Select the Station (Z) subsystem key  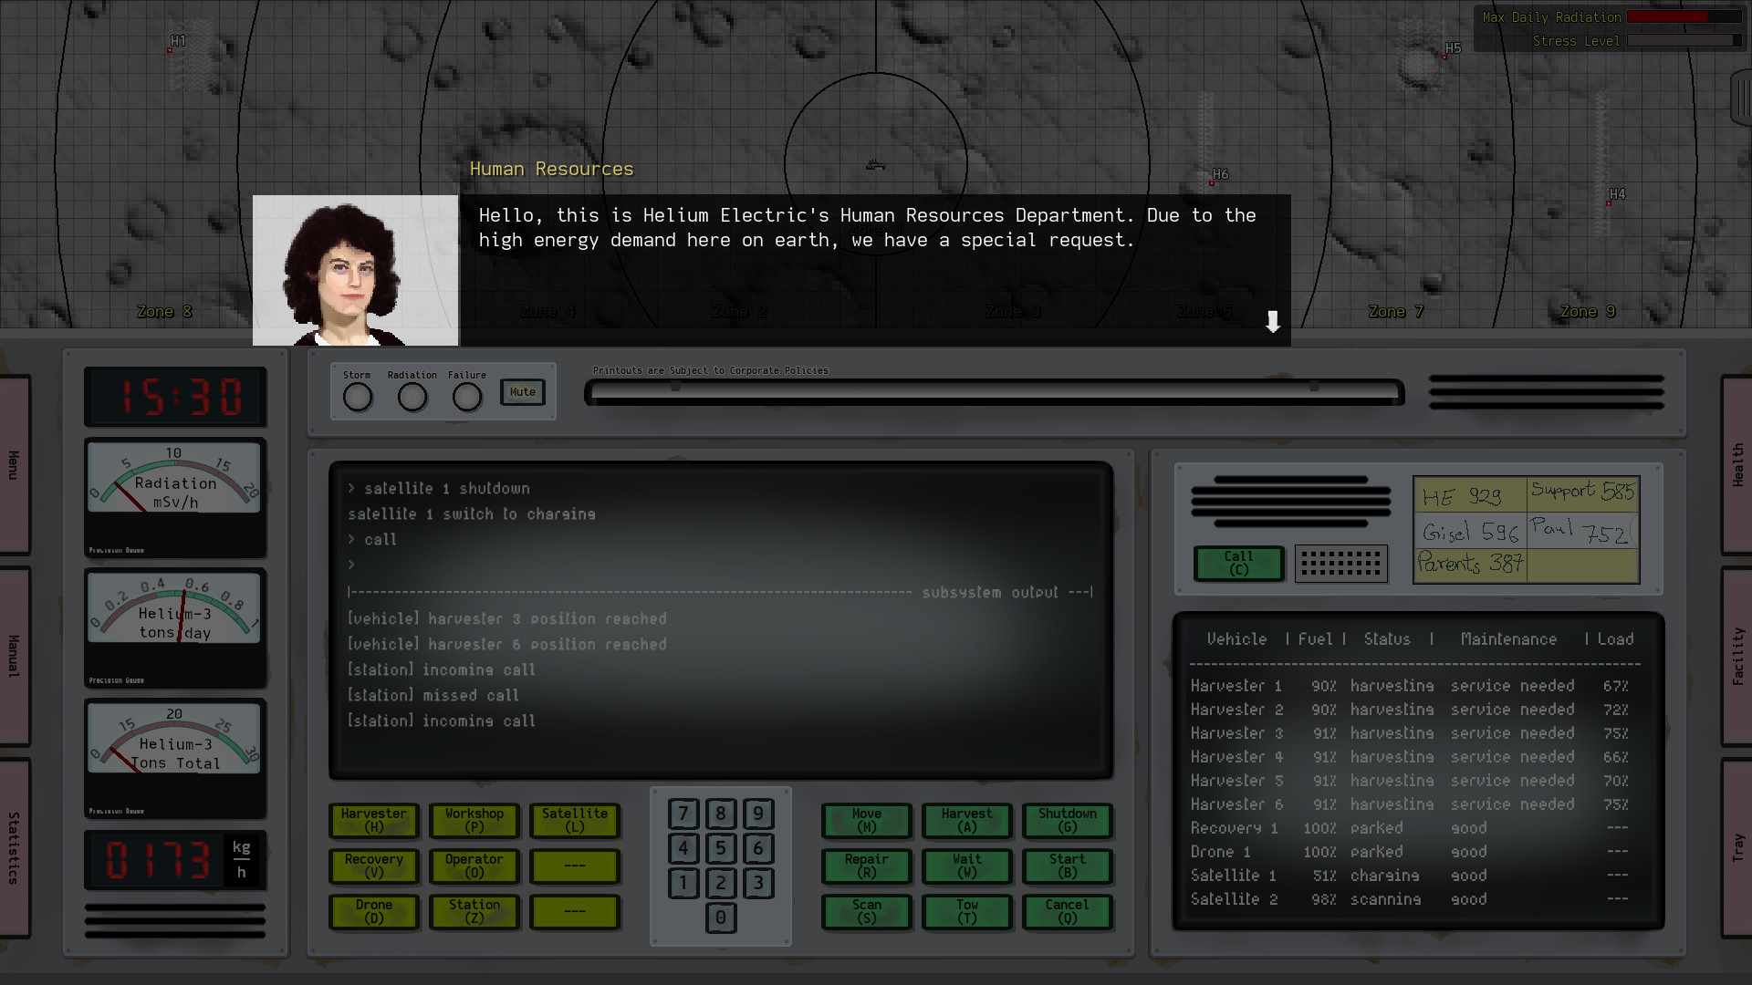click(474, 912)
